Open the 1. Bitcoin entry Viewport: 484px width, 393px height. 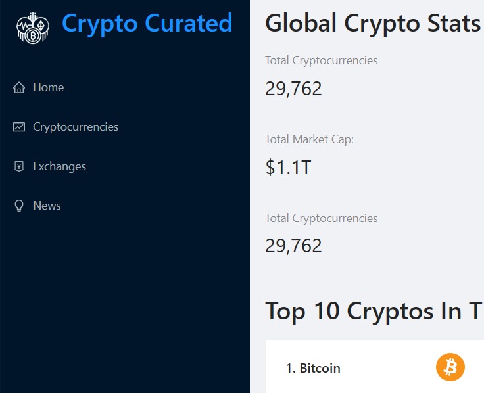(313, 368)
